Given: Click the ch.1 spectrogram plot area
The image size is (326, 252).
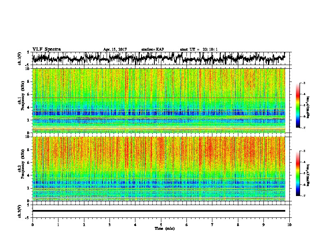Looking at the screenshot, I should tap(159, 100).
